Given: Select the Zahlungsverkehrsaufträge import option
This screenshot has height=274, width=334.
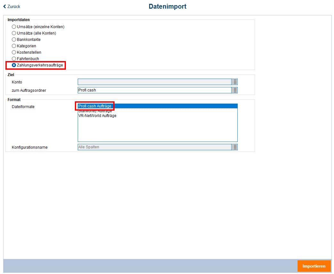Looking at the screenshot, I should point(14,65).
